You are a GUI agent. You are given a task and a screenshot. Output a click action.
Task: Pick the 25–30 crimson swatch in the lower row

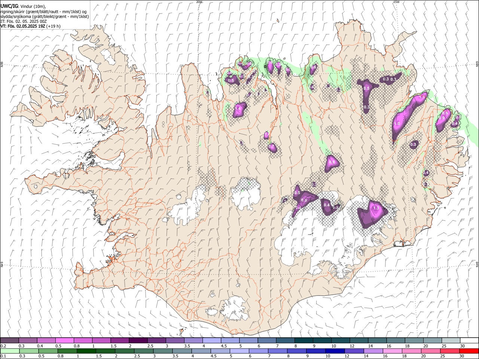coord(450,351)
